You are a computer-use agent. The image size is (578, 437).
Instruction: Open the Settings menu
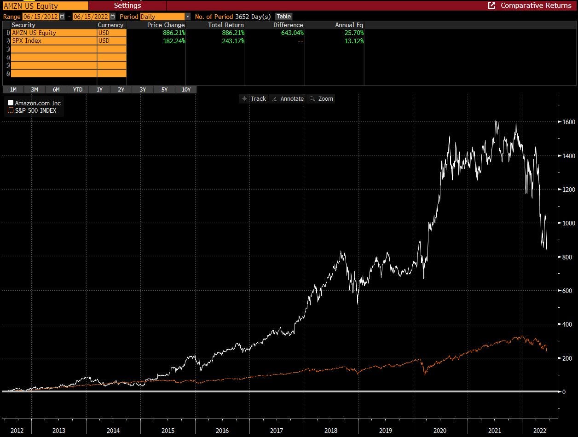coord(127,6)
